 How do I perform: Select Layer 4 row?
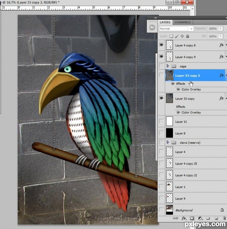(193, 152)
